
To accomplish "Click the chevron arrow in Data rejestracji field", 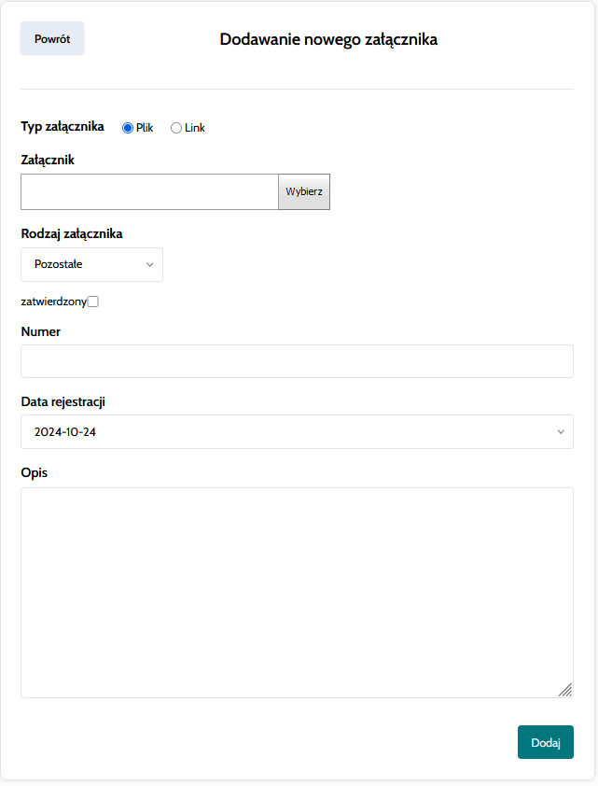I will [560, 432].
